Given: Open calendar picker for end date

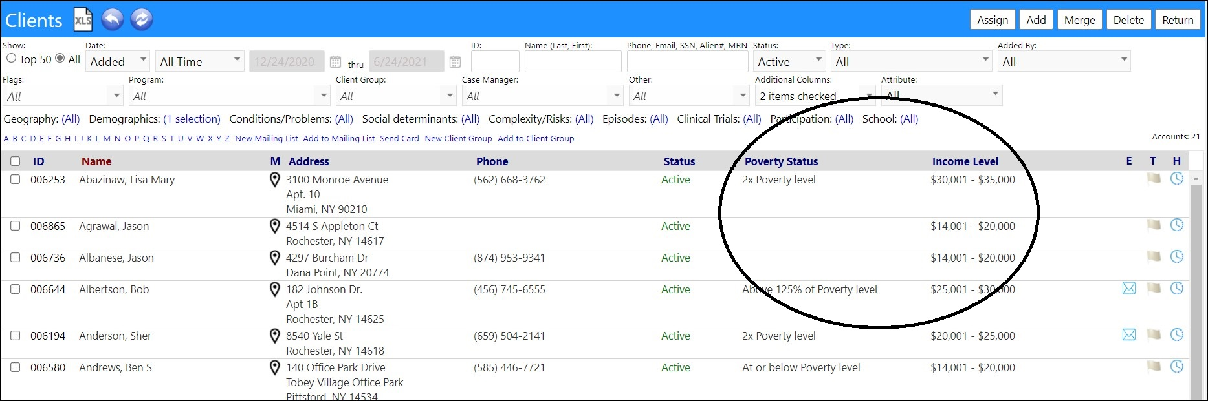Looking at the screenshot, I should [455, 62].
